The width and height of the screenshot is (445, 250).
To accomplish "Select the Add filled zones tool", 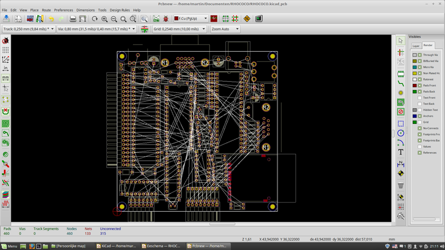I will click(400, 102).
